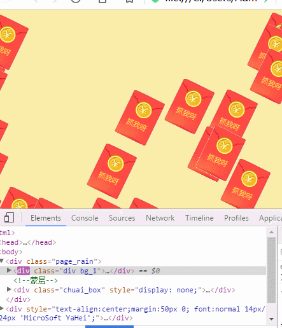Toggle the device toolbar icon in DevTools

[9, 217]
